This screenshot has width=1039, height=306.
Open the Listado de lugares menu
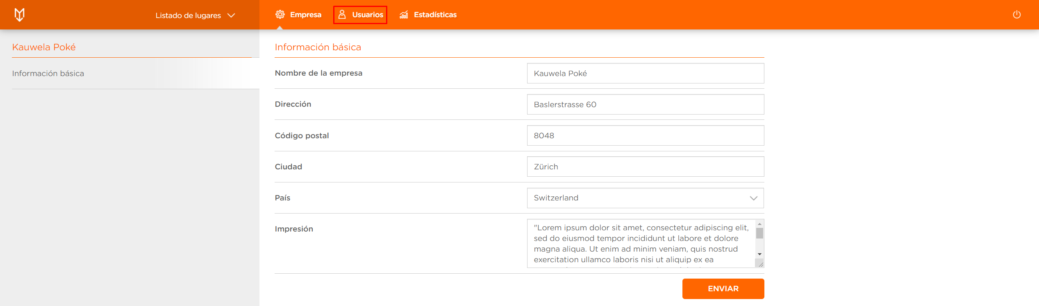(x=195, y=15)
